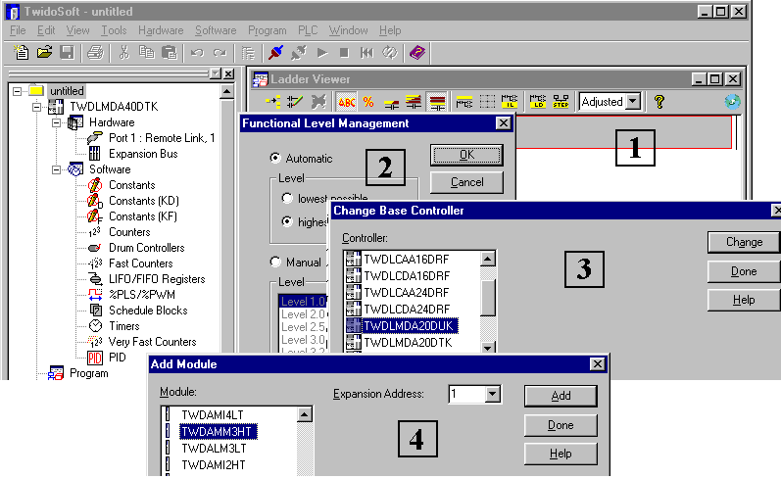Open the File menu
This screenshot has height=479, width=781.
click(18, 30)
